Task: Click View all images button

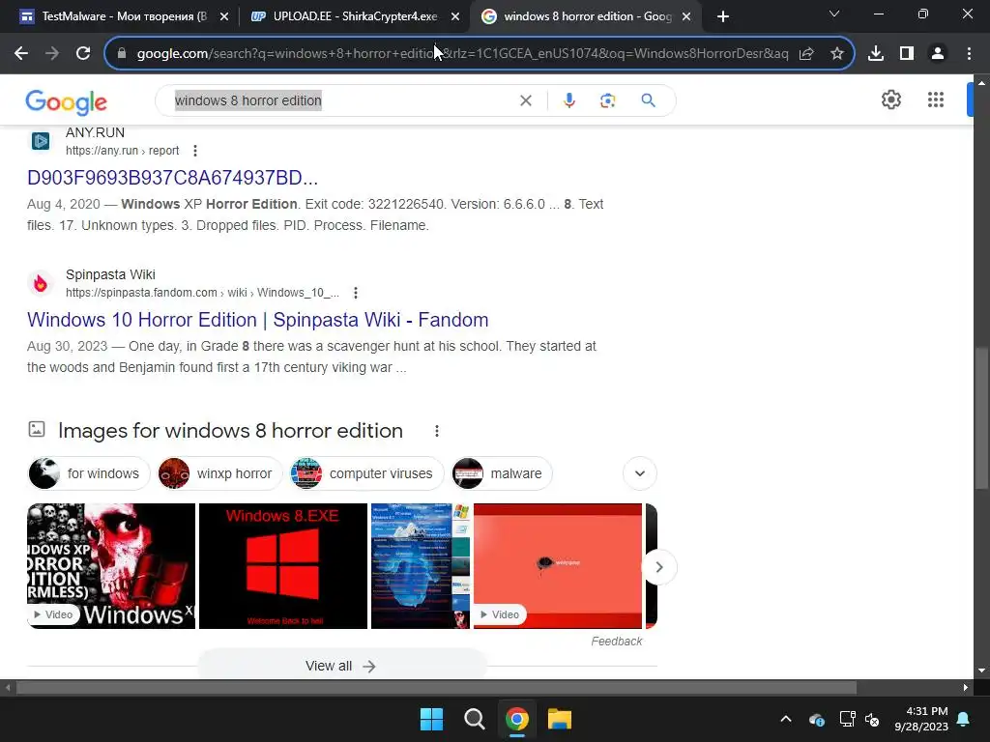Action: [x=341, y=666]
